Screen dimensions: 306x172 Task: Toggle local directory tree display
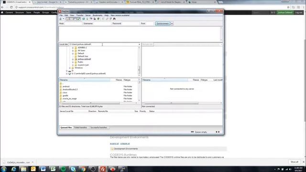click(71, 19)
